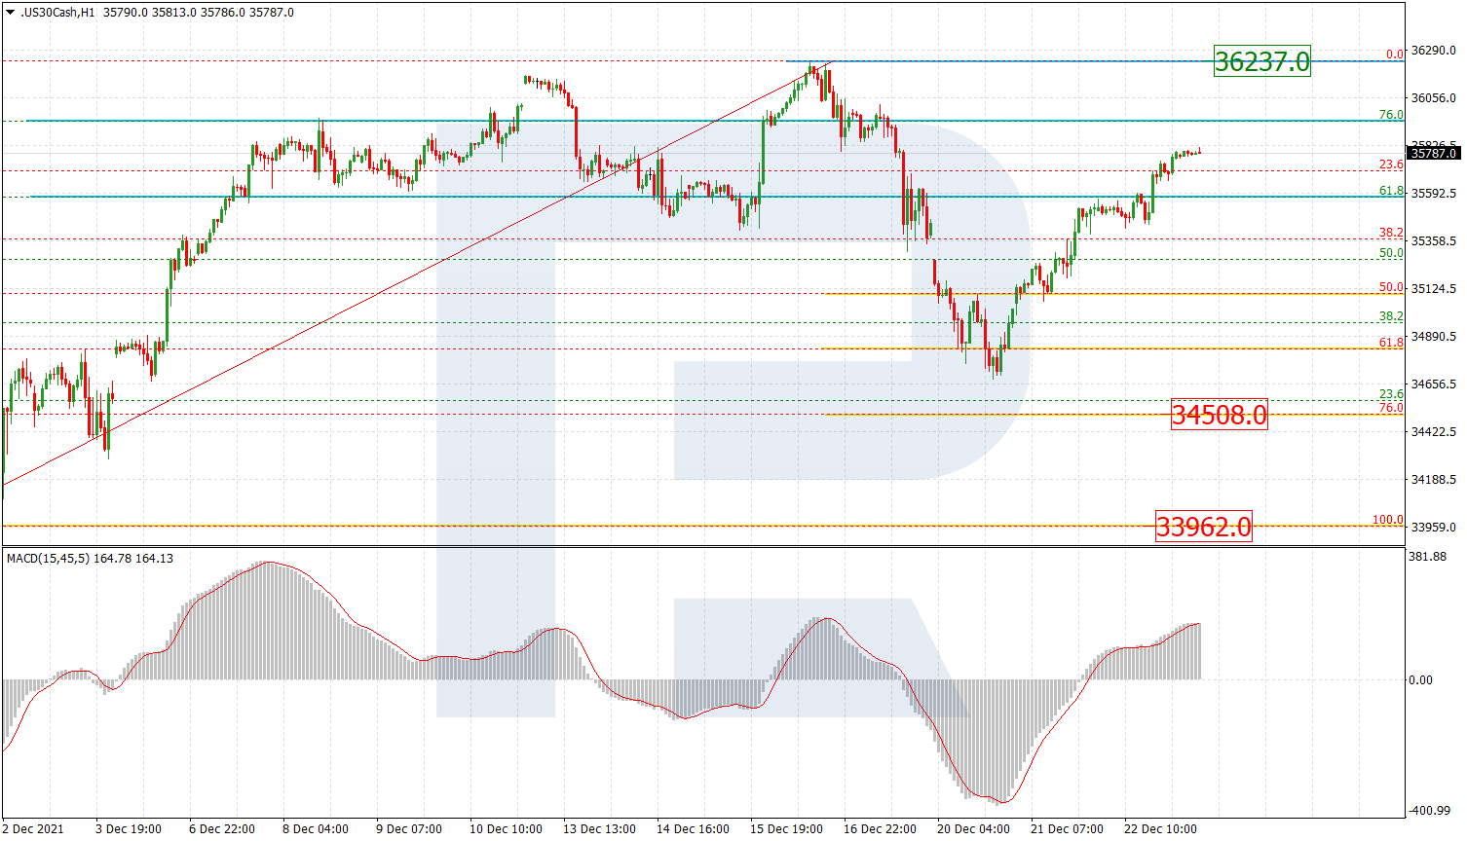1467x841 pixels.
Task: Click the MACD scale value 0.00
Action: coord(1421,680)
